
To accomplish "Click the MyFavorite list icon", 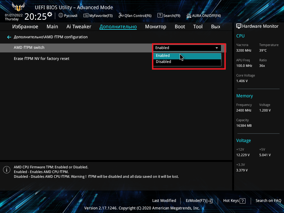I will [86, 16].
